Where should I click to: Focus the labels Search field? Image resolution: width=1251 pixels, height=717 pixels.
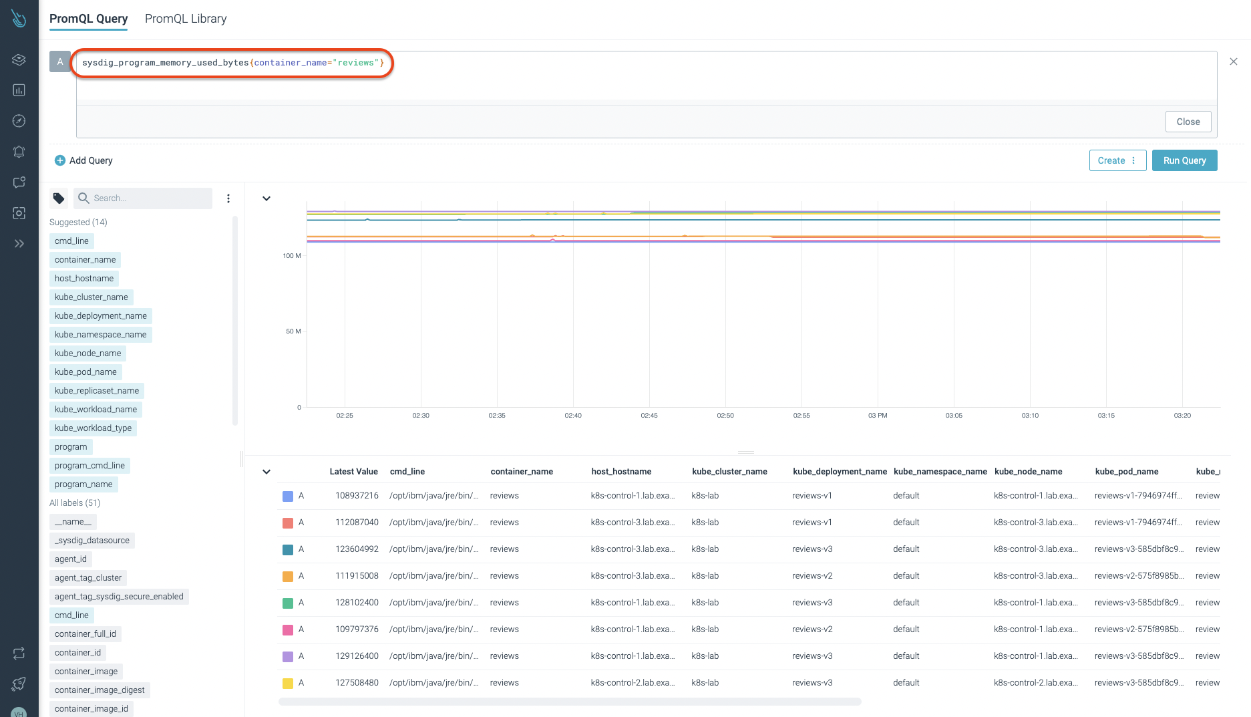pos(143,198)
